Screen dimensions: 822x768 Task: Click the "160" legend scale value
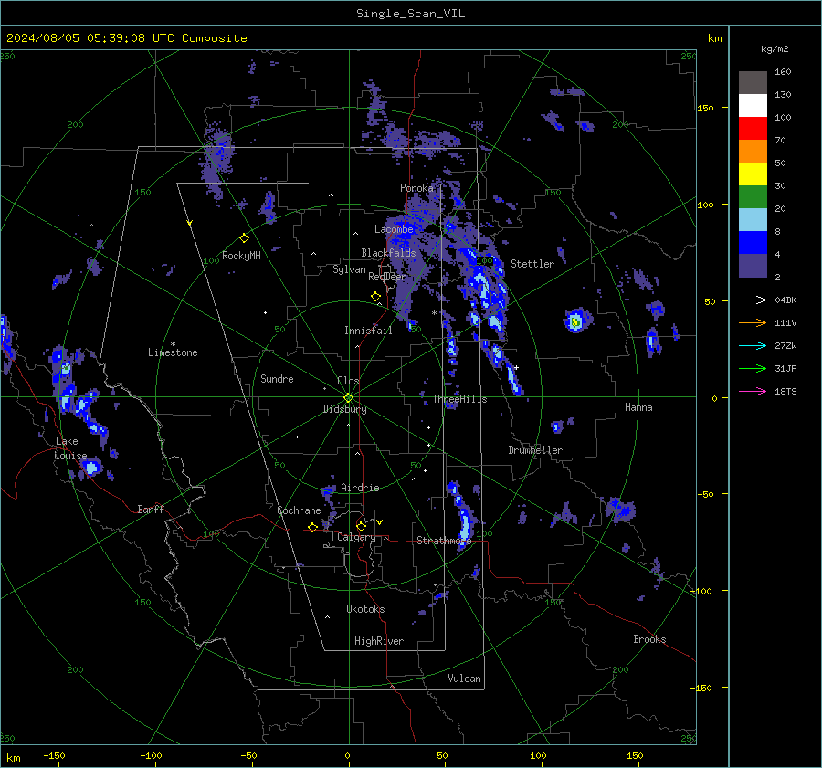pos(783,72)
